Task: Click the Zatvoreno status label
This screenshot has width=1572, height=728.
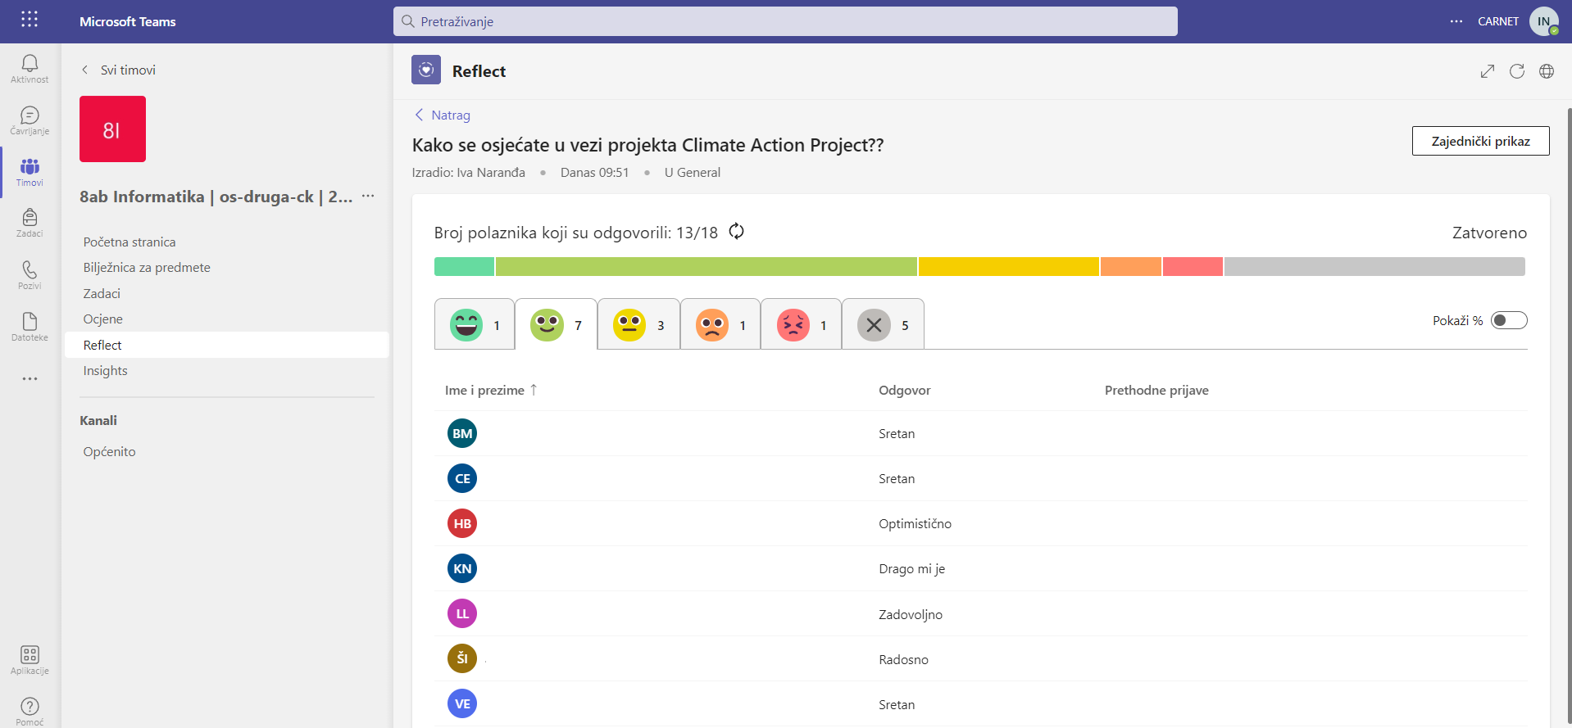Action: 1489,233
